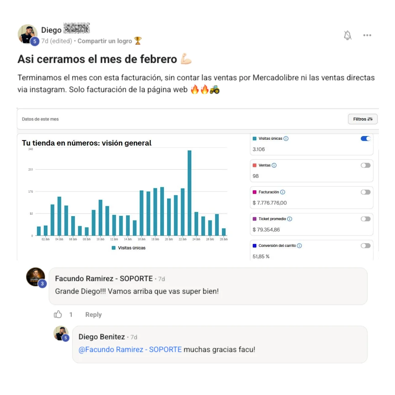Open Facundo Ramirez's profile avatar
The image size is (395, 395).
tap(35, 277)
